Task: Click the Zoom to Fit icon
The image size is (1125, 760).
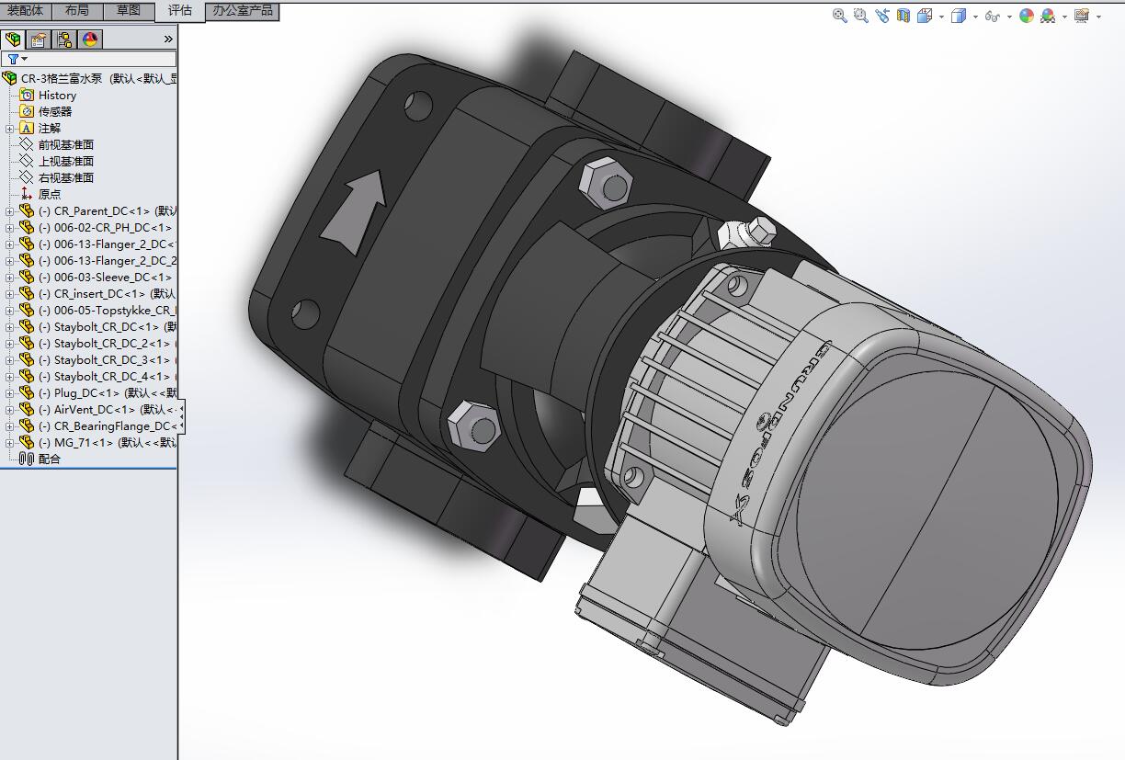Action: click(x=839, y=16)
